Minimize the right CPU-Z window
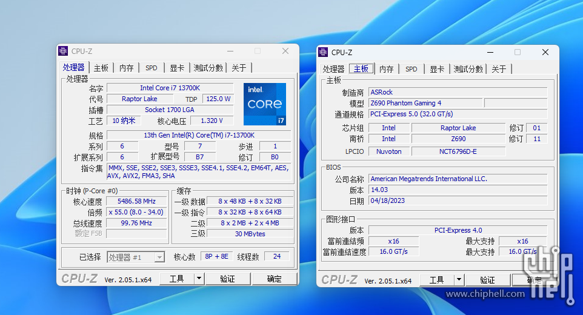Image resolution: width=583 pixels, height=315 pixels. [490, 52]
